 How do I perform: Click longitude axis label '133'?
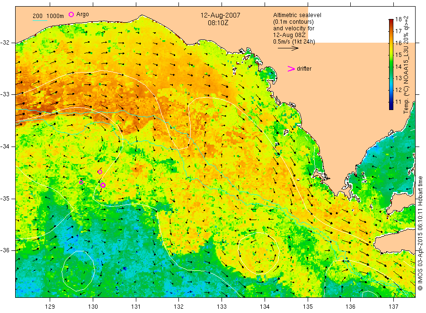(222, 307)
